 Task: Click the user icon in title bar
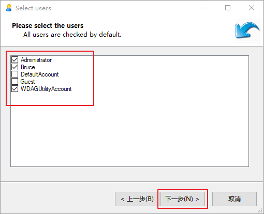[9, 8]
